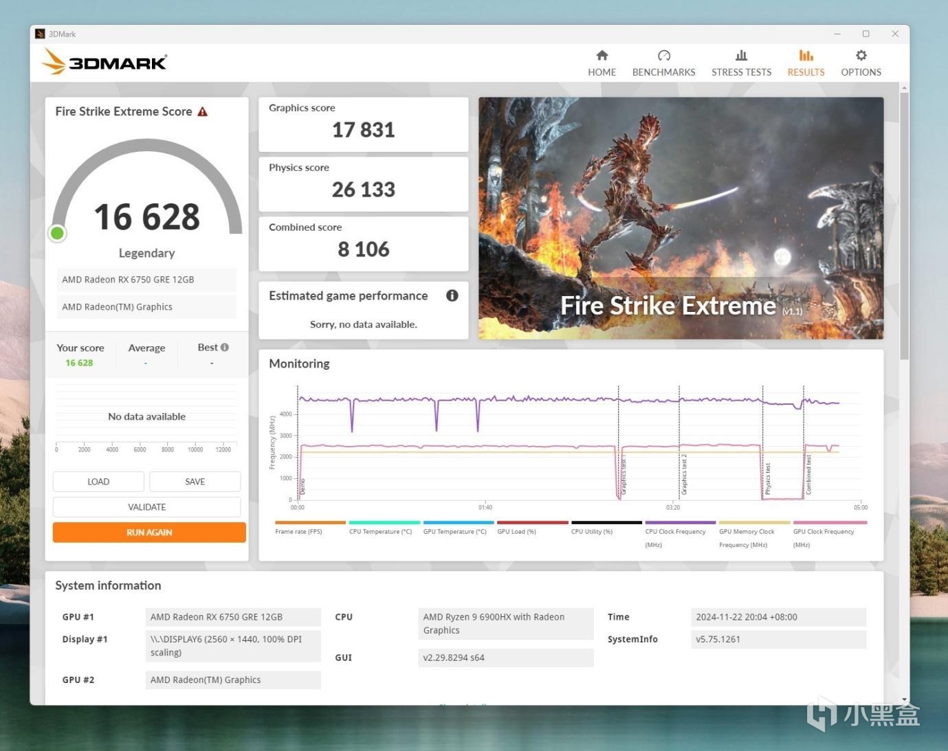This screenshot has width=948, height=751.
Task: Click the LOAD button
Action: click(98, 482)
